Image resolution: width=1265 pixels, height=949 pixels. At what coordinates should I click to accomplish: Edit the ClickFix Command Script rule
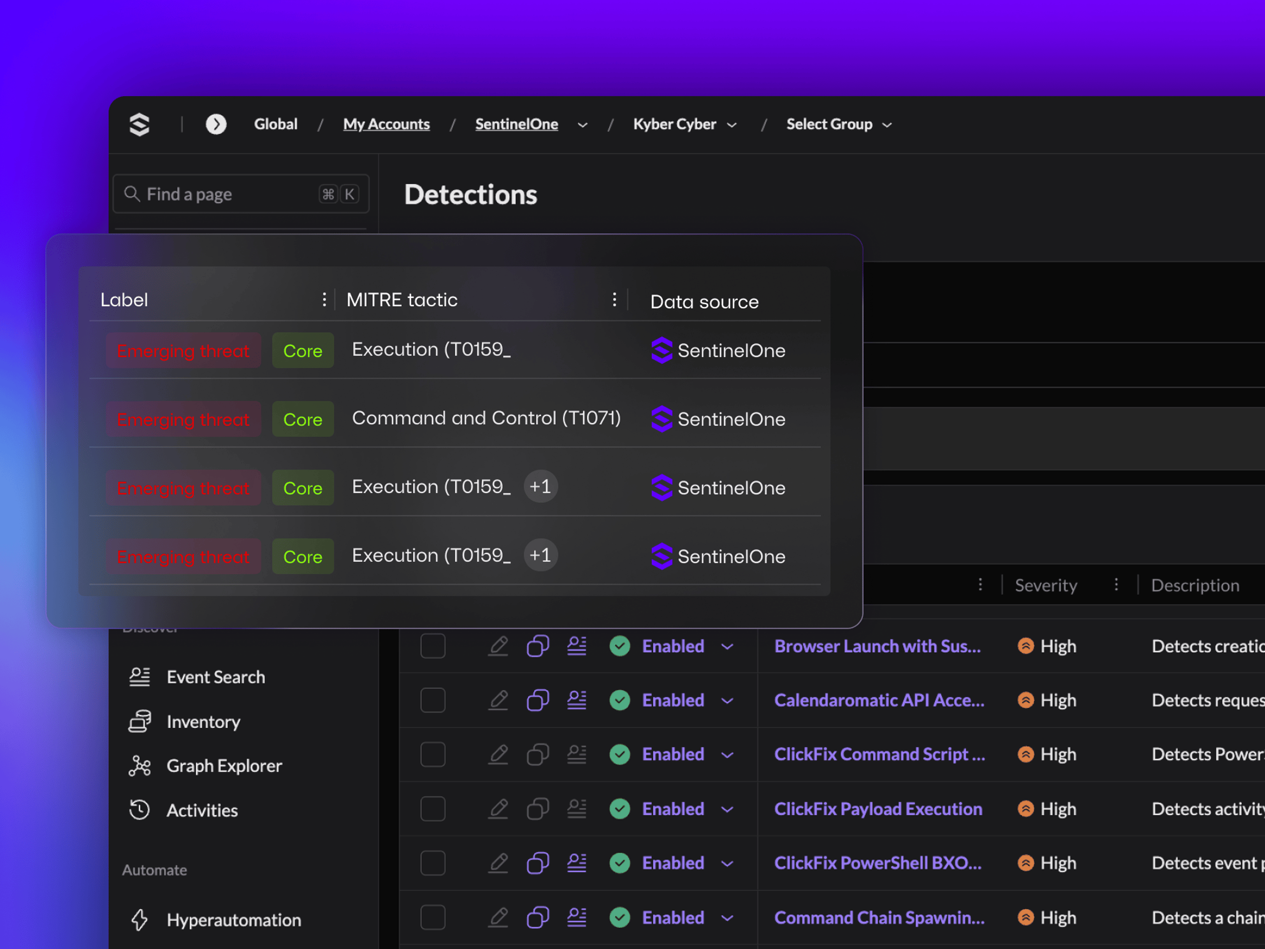pyautogui.click(x=498, y=754)
